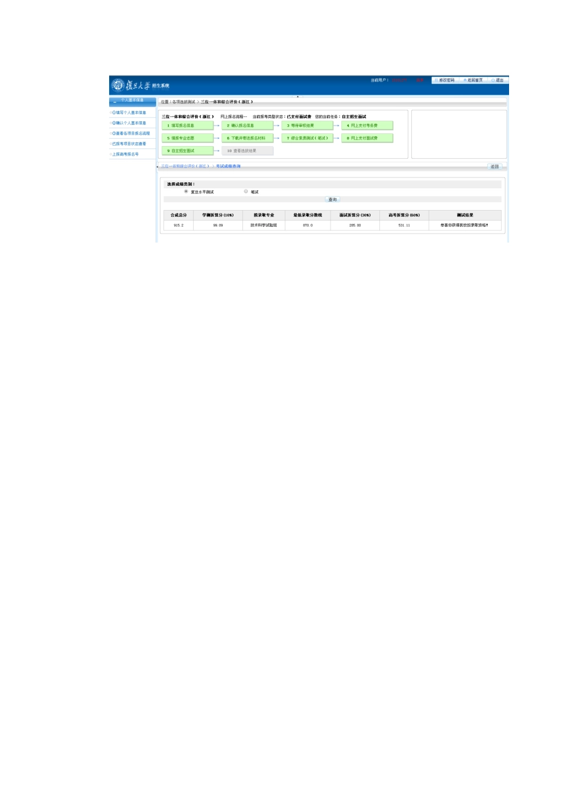Viewport: 573px width, 811px height.
Task: Click step 7 综合素质测试（笔试）
Action: 307,138
